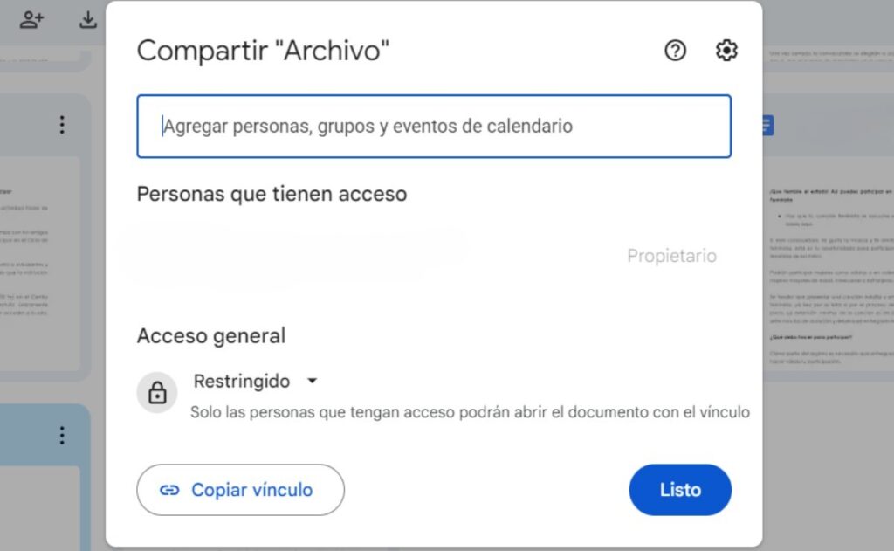The height and width of the screenshot is (551, 894).
Task: Open the Restringido access dropdown
Action: pyautogui.click(x=256, y=381)
